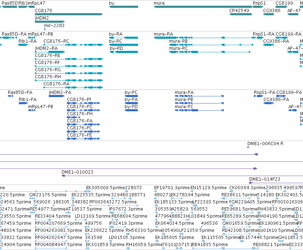The image size is (303, 250).
Task: Open the Rlb1-PA protein label
Action: coord(28,100)
